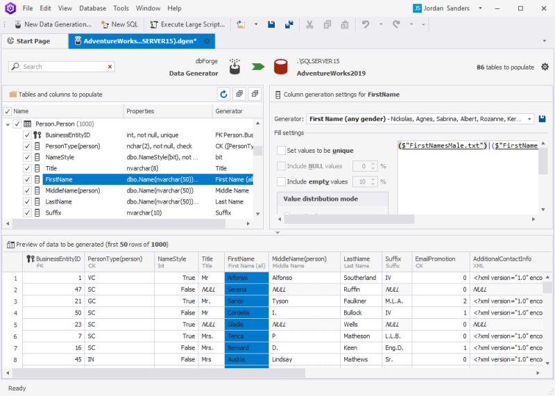Click the Person.Person table icon

point(28,124)
